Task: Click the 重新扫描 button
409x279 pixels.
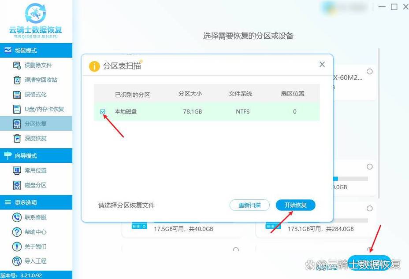Action: tap(249, 205)
